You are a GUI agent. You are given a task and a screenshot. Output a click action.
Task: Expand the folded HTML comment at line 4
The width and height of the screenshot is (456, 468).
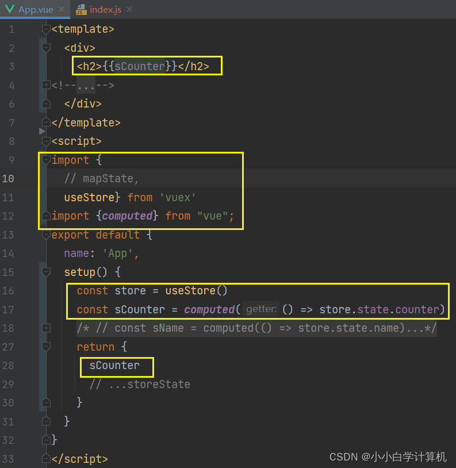[x=46, y=85]
